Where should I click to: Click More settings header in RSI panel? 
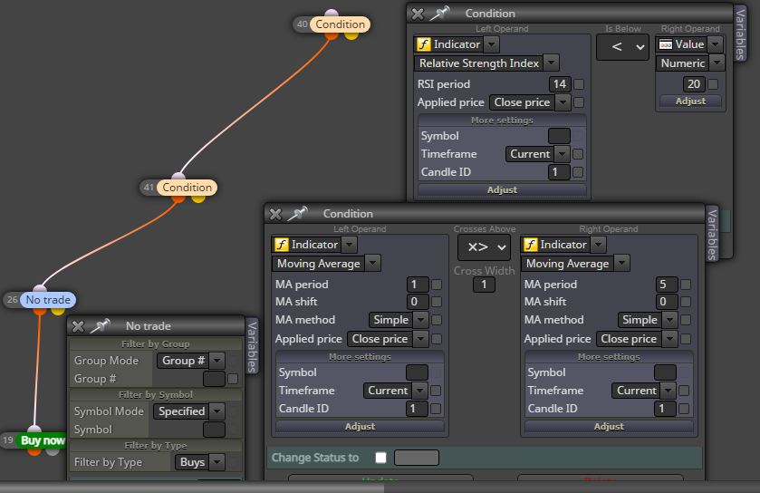[x=502, y=121]
